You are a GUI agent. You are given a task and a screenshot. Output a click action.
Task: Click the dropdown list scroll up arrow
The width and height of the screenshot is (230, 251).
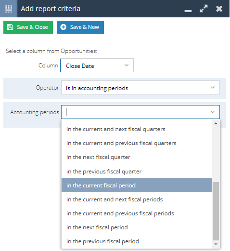click(x=216, y=123)
